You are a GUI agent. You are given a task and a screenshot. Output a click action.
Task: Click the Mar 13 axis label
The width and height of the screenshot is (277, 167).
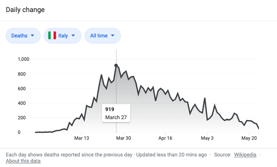(x=82, y=138)
